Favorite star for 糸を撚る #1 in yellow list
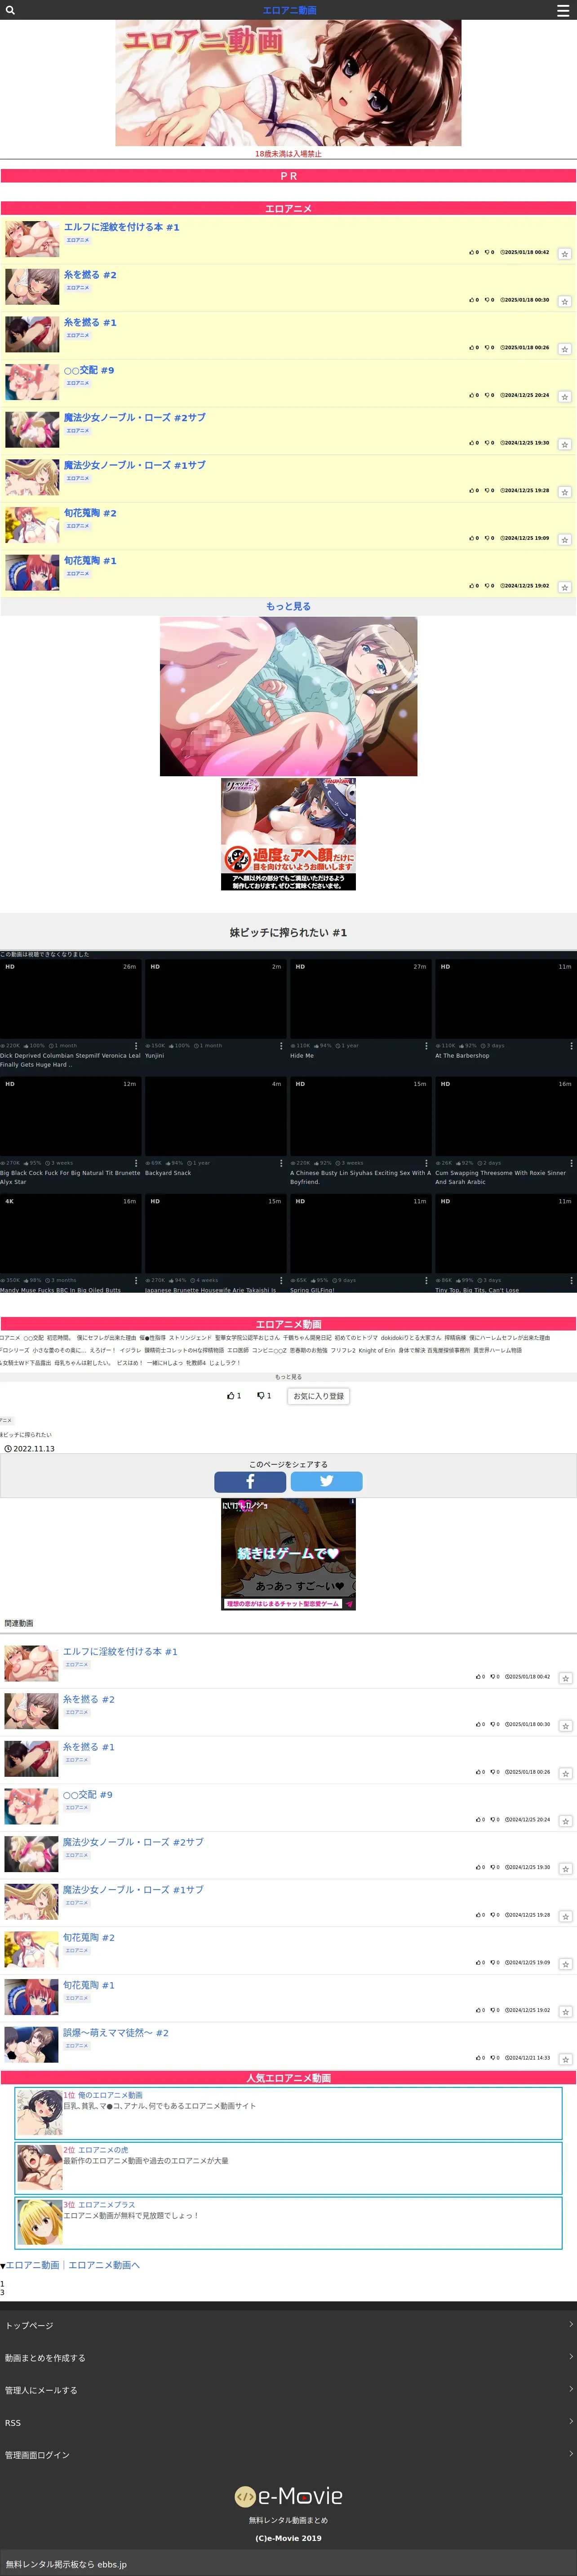Viewport: 577px width, 2576px height. click(564, 349)
